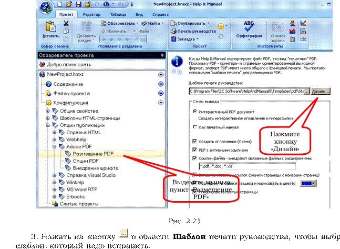The width and height of the screenshot is (340, 249).
Task: Click the scissors Cut icon
Action: 66,23
